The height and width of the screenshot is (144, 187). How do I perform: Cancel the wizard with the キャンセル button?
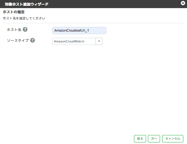[x=173, y=139]
